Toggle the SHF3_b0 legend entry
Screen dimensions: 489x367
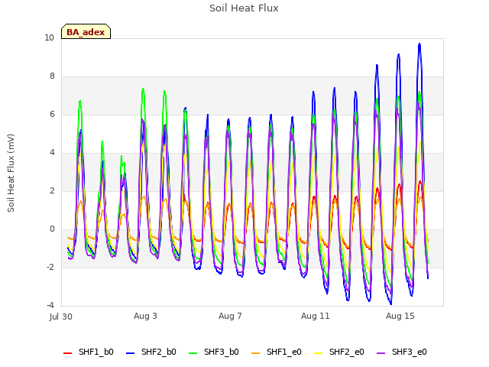coord(214,352)
